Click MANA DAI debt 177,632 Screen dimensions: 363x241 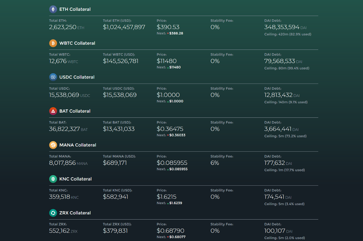(x=275, y=163)
